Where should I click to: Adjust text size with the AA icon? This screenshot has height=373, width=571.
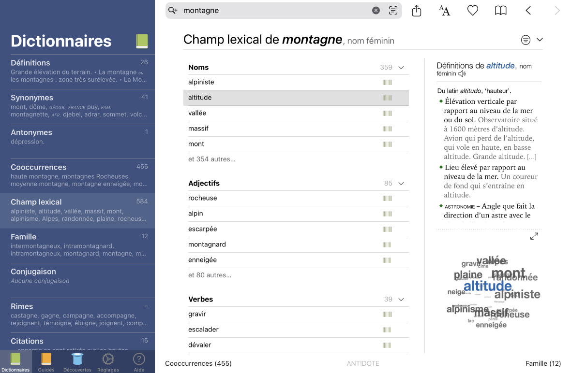(444, 10)
